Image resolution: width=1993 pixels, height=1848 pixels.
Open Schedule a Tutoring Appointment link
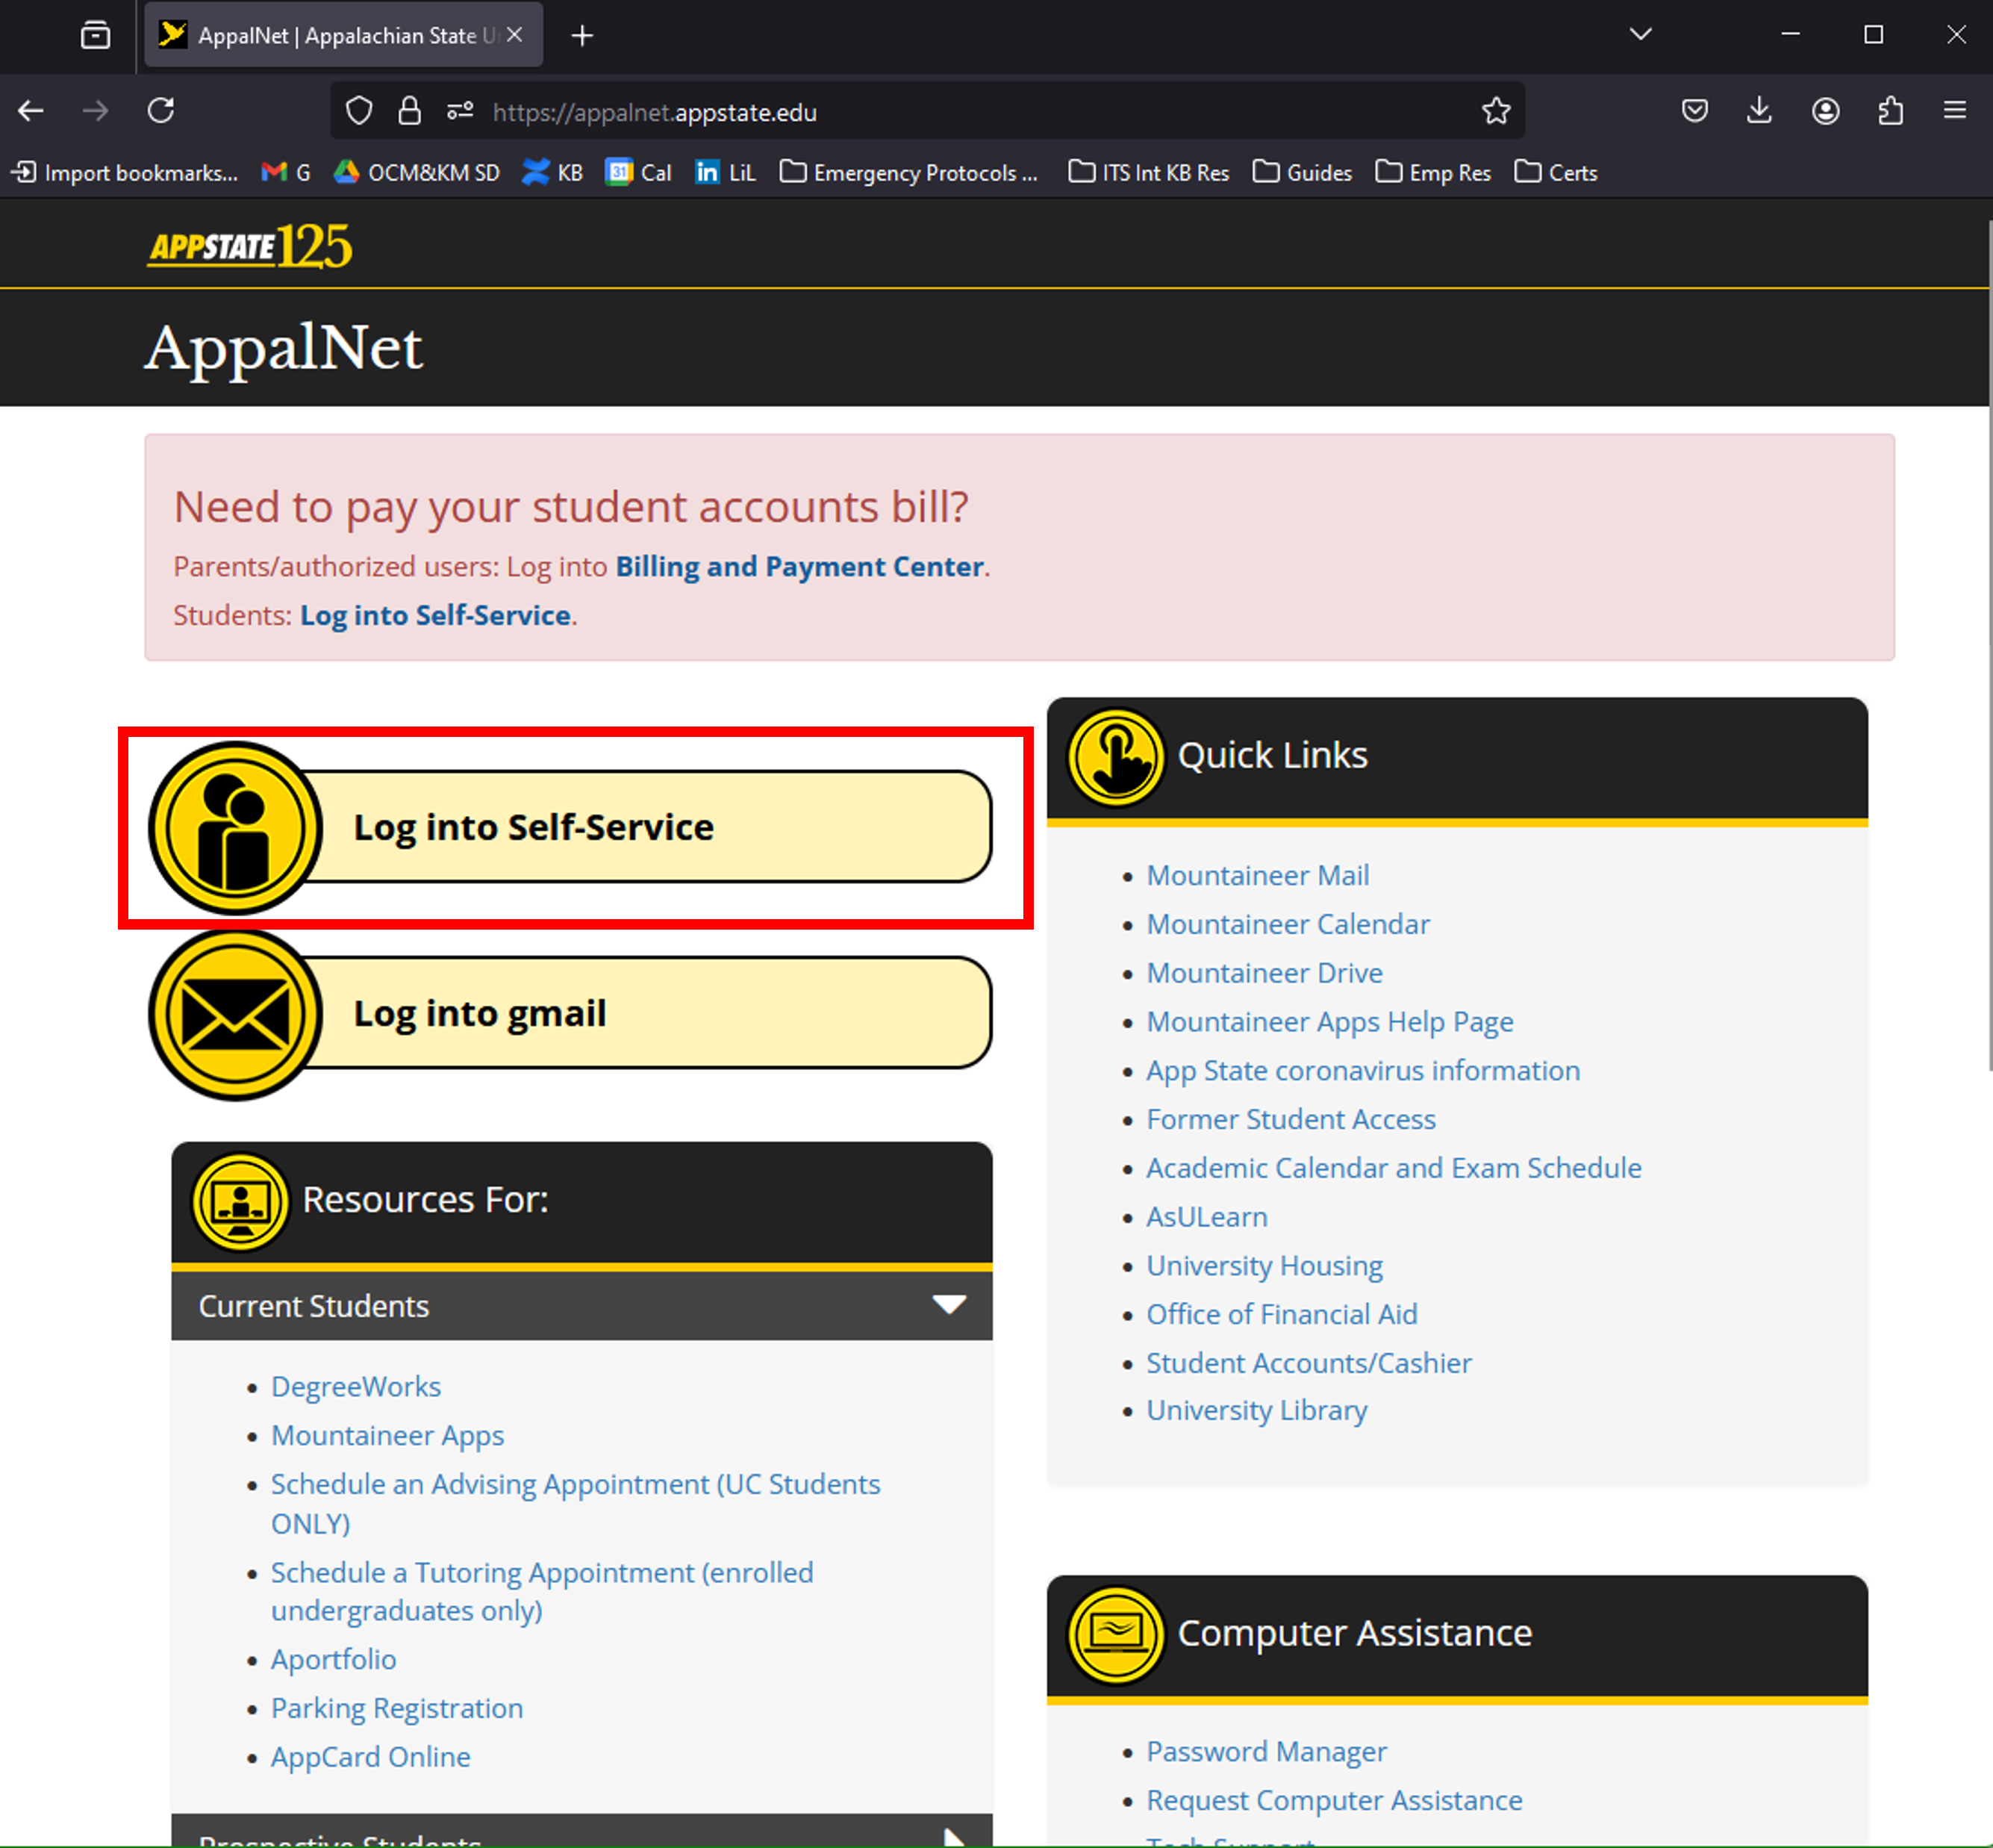(x=542, y=1592)
